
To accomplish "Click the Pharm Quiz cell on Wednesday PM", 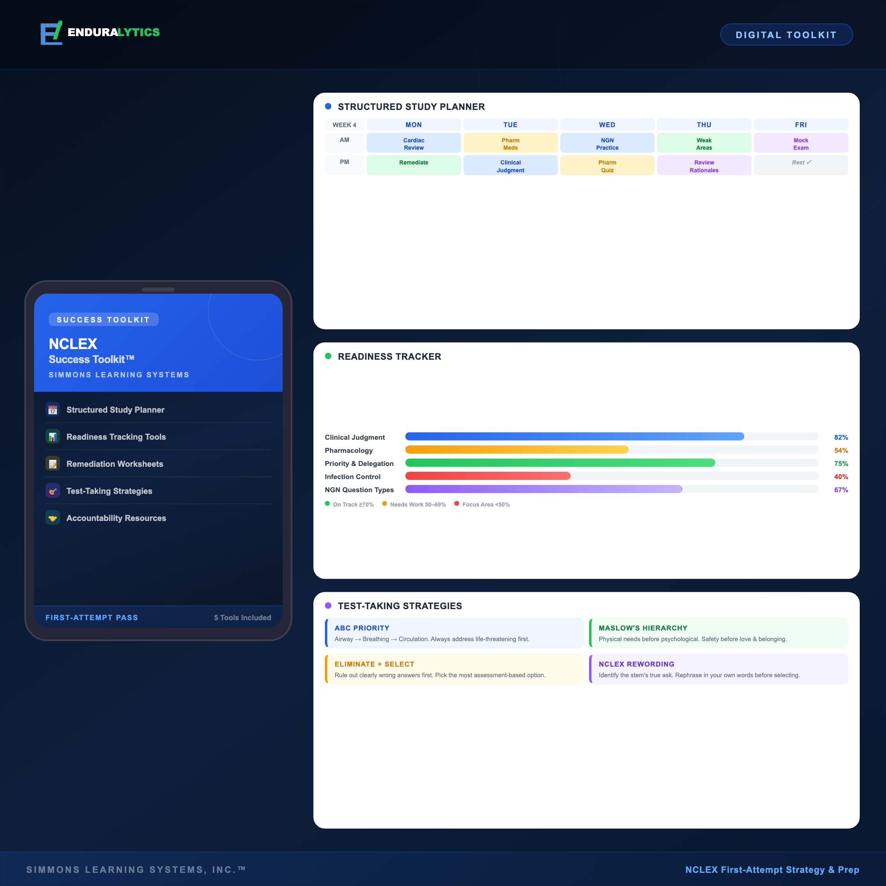I will tap(607, 165).
